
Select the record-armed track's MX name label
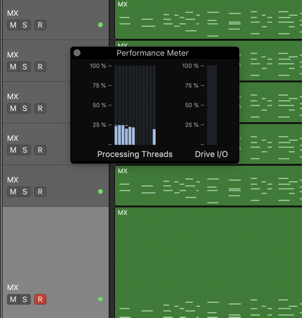(x=13, y=287)
